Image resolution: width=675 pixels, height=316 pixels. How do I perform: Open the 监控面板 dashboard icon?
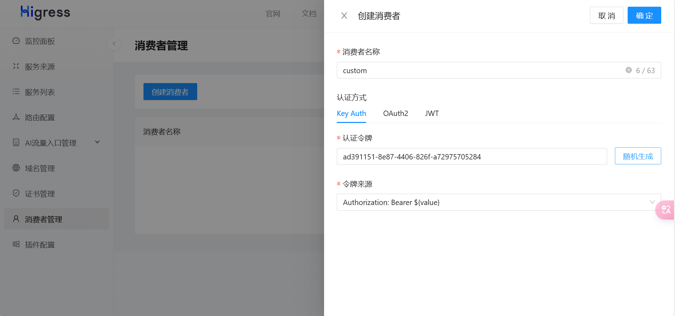[16, 41]
